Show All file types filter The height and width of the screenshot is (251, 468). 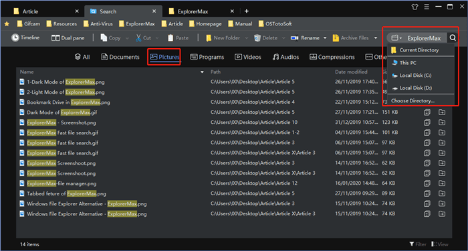click(82, 57)
